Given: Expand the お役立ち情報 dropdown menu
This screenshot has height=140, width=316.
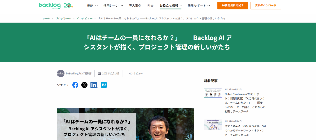Looking at the screenshot, I should pyautogui.click(x=170, y=6).
